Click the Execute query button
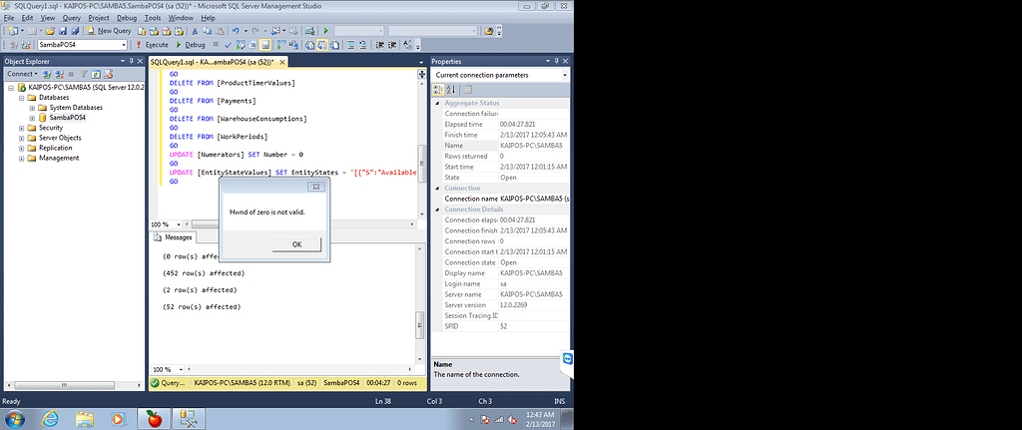 pyautogui.click(x=154, y=45)
